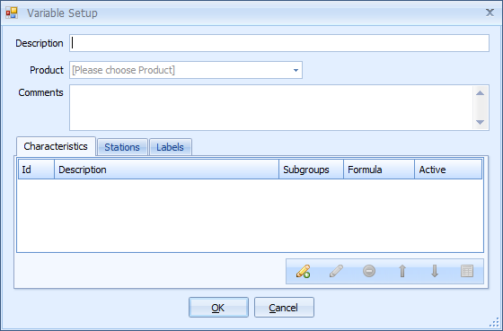The width and height of the screenshot is (503, 331).
Task: Open the Labels tab
Action: click(x=171, y=147)
